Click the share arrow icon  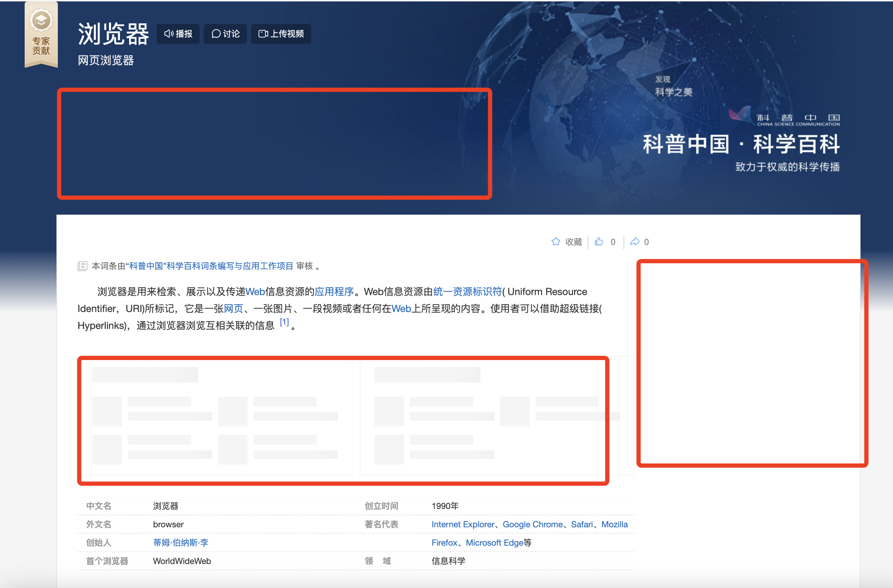tap(634, 241)
